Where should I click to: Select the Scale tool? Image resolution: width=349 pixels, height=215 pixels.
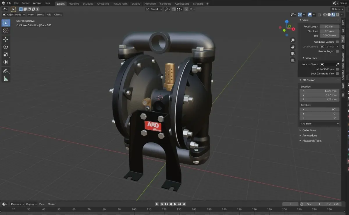tap(6, 54)
